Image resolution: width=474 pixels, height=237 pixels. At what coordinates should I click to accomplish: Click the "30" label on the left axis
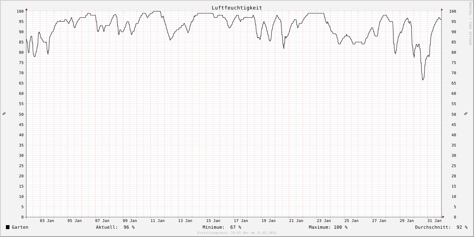[21, 156]
